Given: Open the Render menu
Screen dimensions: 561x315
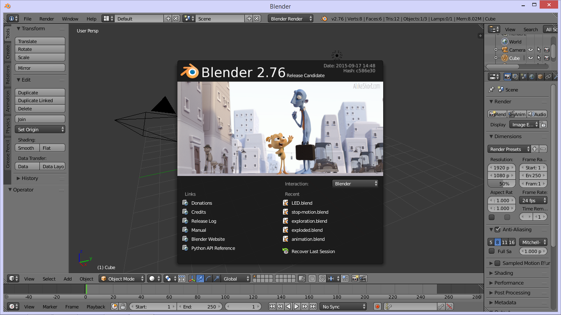Looking at the screenshot, I should click(x=46, y=18).
